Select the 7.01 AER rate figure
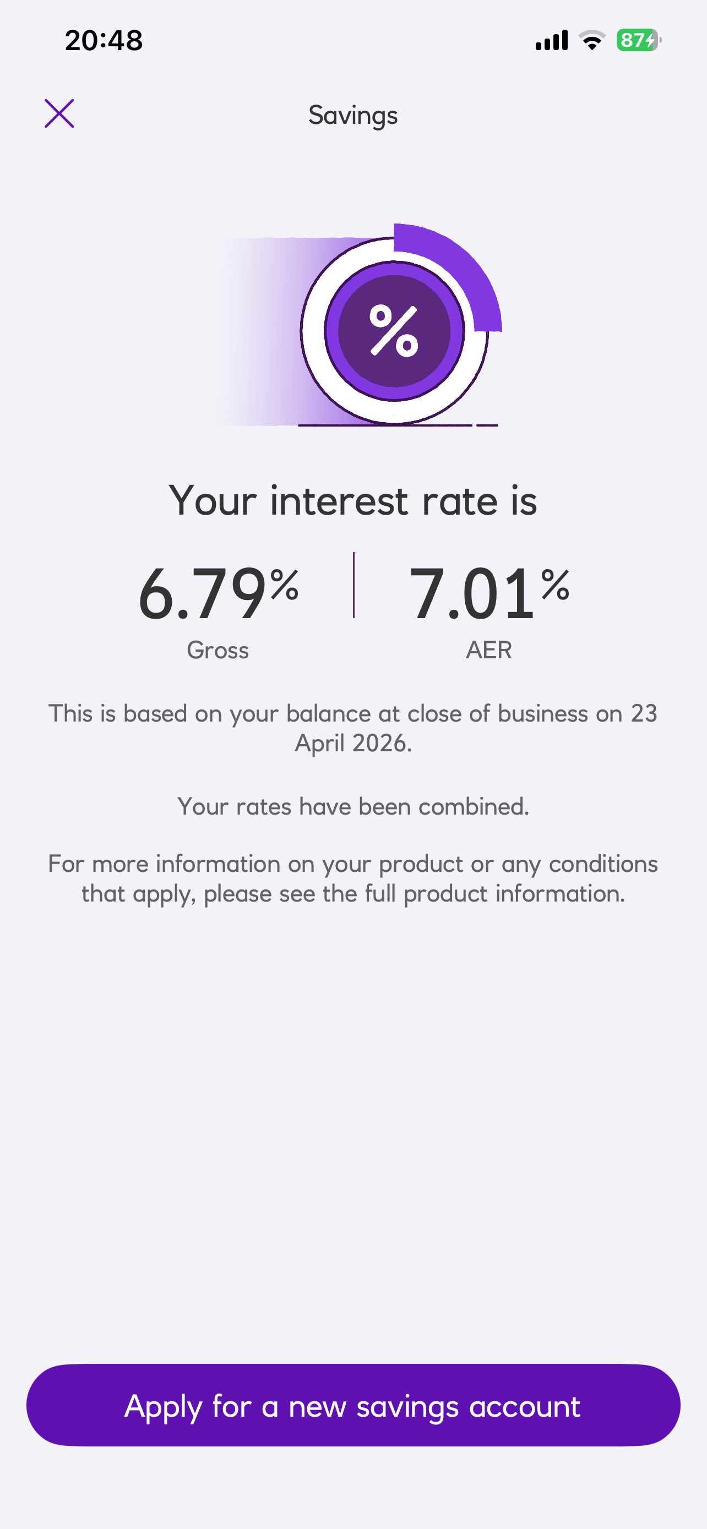Screen dimensions: 707x1529 [x=472, y=593]
